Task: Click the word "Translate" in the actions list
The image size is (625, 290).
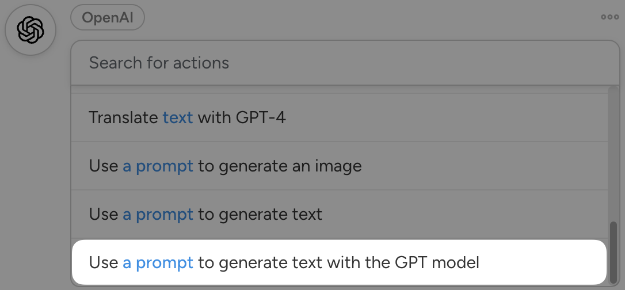Action: coord(123,118)
